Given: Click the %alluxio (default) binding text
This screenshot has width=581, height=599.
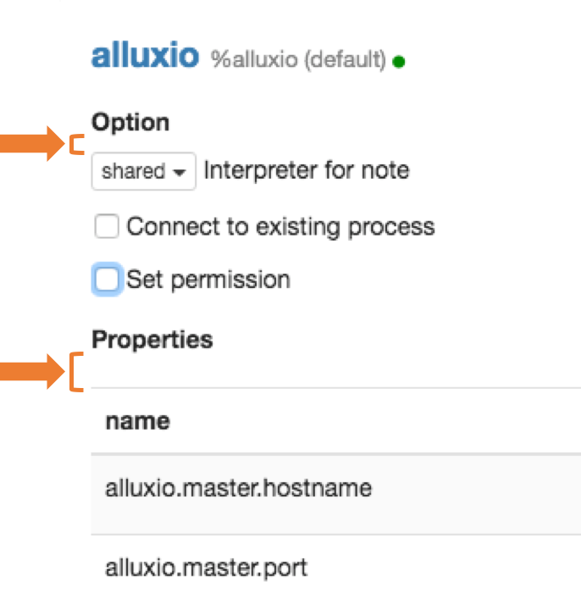Looking at the screenshot, I should coord(298,60).
